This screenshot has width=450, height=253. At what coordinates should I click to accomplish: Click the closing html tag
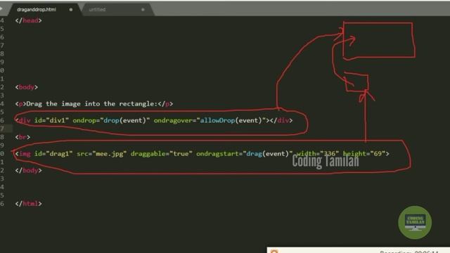[28, 204]
